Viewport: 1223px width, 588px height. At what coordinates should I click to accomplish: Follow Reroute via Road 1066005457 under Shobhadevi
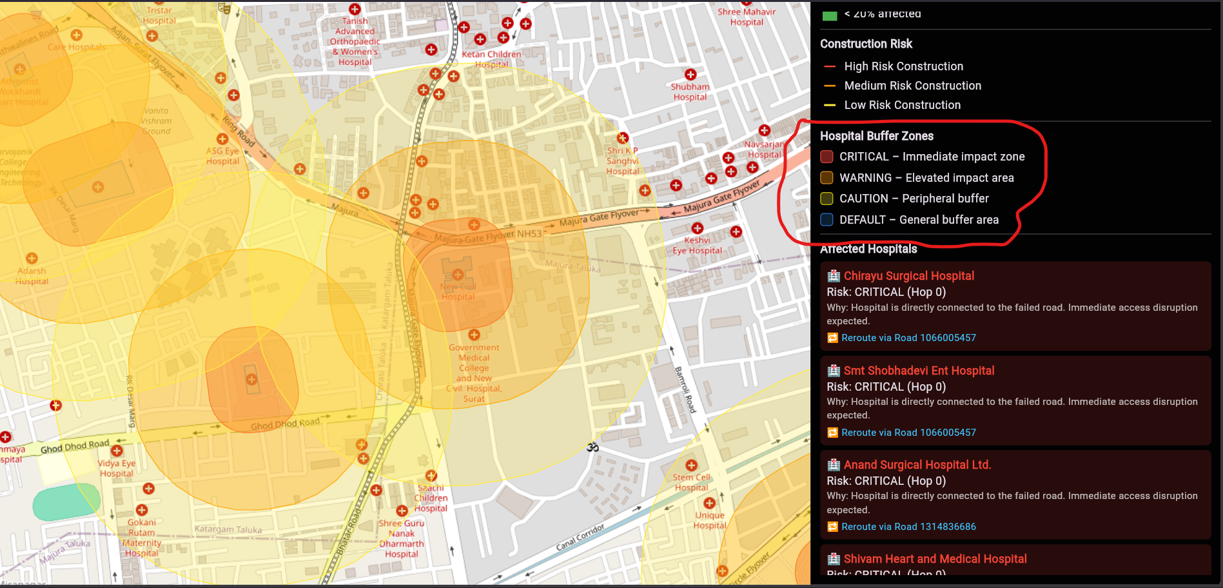point(908,433)
